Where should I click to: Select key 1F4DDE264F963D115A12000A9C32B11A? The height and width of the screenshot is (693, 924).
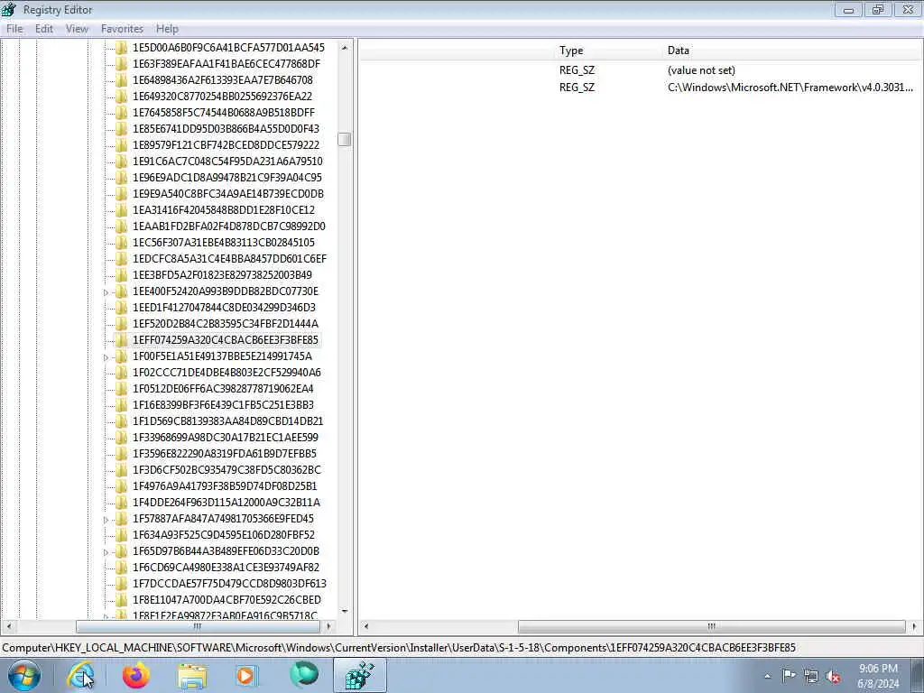[226, 502]
